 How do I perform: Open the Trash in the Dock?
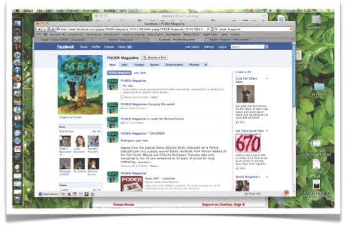point(18,200)
